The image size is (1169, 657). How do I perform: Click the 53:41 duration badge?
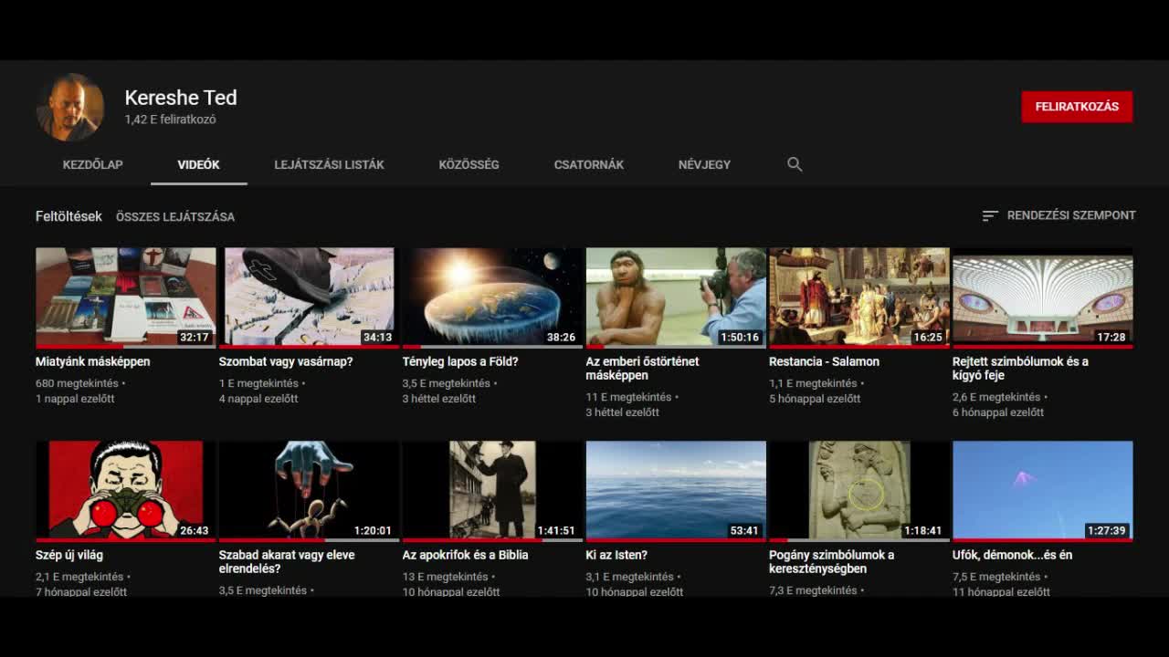(x=744, y=531)
